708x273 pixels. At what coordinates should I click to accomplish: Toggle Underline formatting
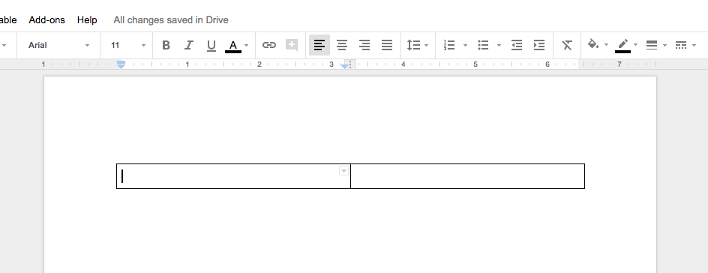tap(211, 45)
